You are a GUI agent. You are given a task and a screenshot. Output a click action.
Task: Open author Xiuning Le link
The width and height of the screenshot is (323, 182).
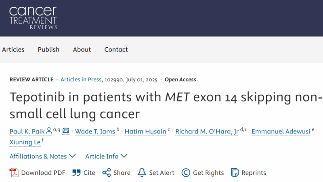(x=25, y=142)
